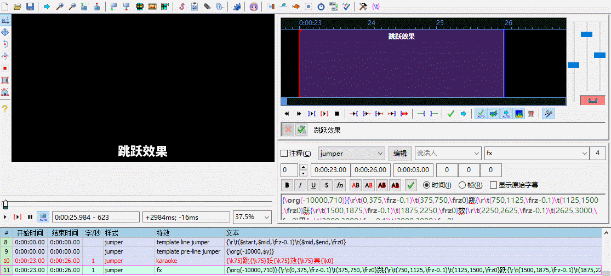611x276 pixels.
Task: Check the 显示原始字幕 option
Action: pos(493,185)
